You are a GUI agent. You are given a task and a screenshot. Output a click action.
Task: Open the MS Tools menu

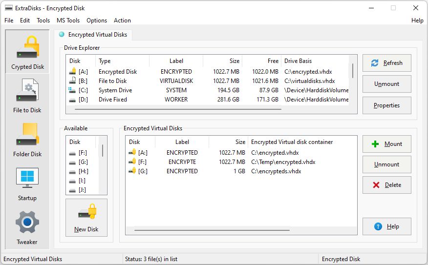pos(68,20)
